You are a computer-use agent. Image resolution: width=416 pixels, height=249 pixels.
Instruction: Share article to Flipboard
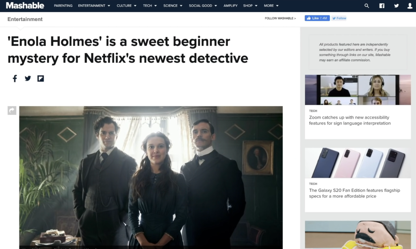[x=41, y=78]
